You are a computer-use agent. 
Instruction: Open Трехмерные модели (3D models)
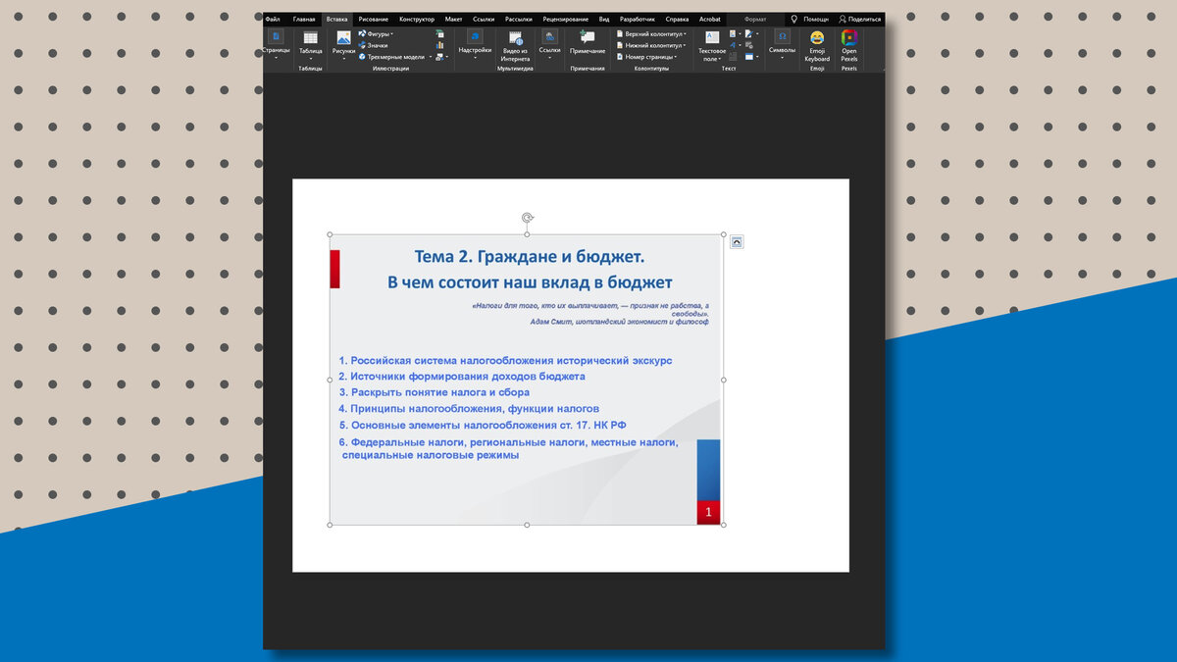point(396,57)
